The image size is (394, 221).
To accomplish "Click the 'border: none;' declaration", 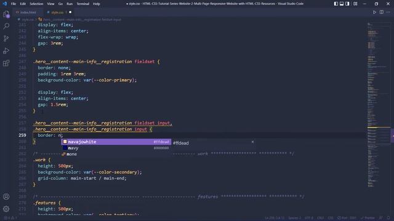I will click(54, 68).
